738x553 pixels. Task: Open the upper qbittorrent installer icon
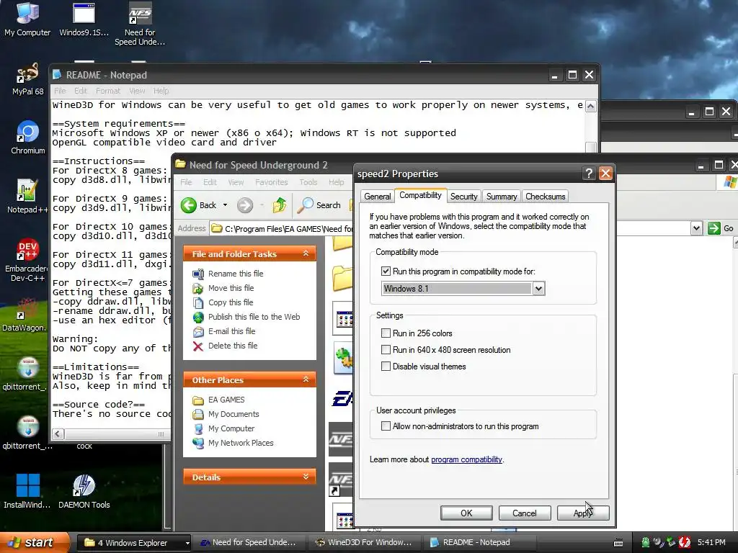(25, 374)
